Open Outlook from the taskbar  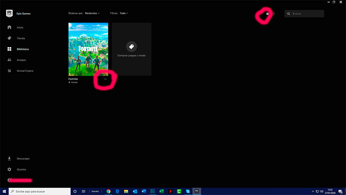coord(135,191)
